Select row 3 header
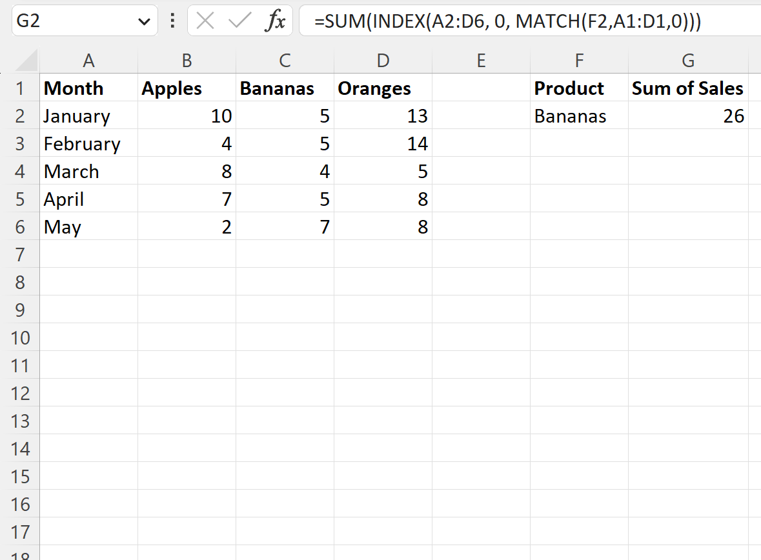 [x=20, y=143]
